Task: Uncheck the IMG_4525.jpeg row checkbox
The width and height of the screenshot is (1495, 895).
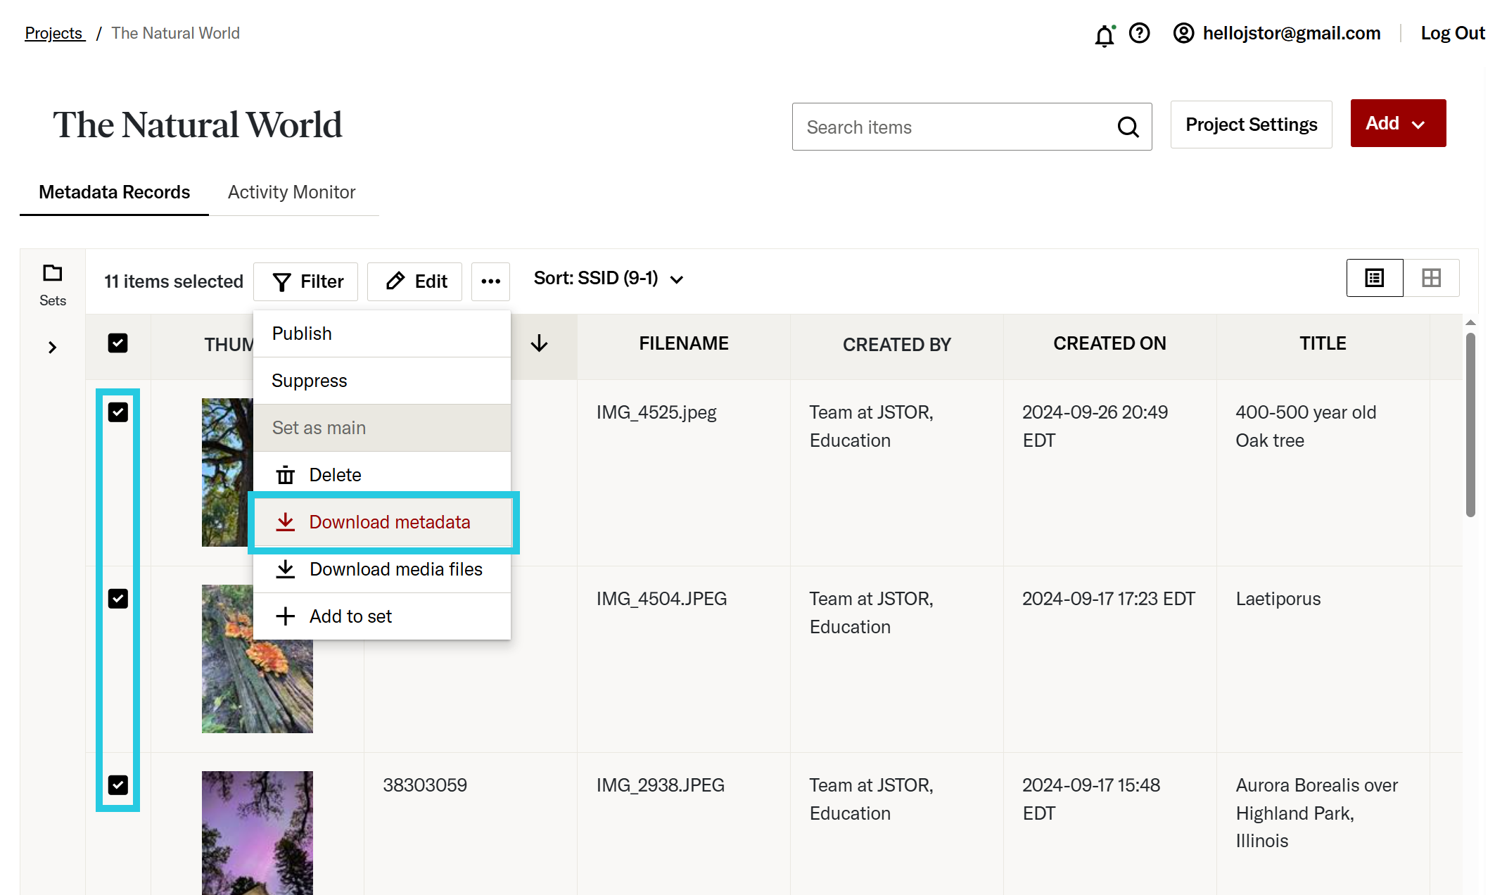Action: (117, 412)
